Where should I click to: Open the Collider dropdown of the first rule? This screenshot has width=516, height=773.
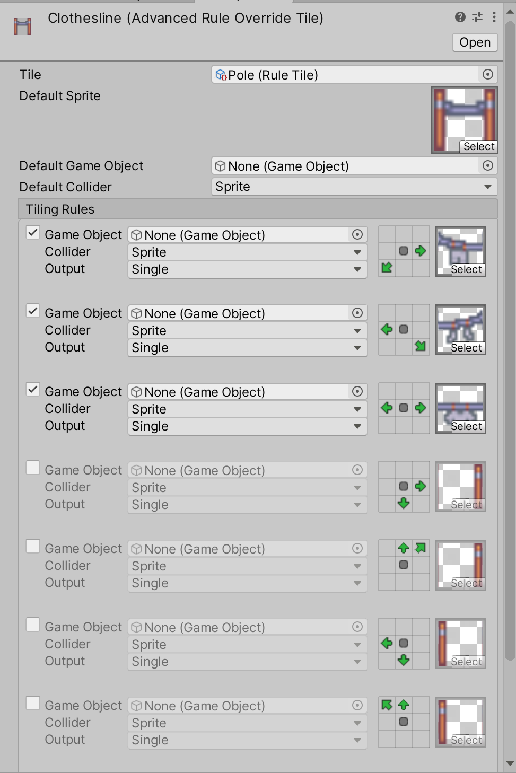pos(247,252)
